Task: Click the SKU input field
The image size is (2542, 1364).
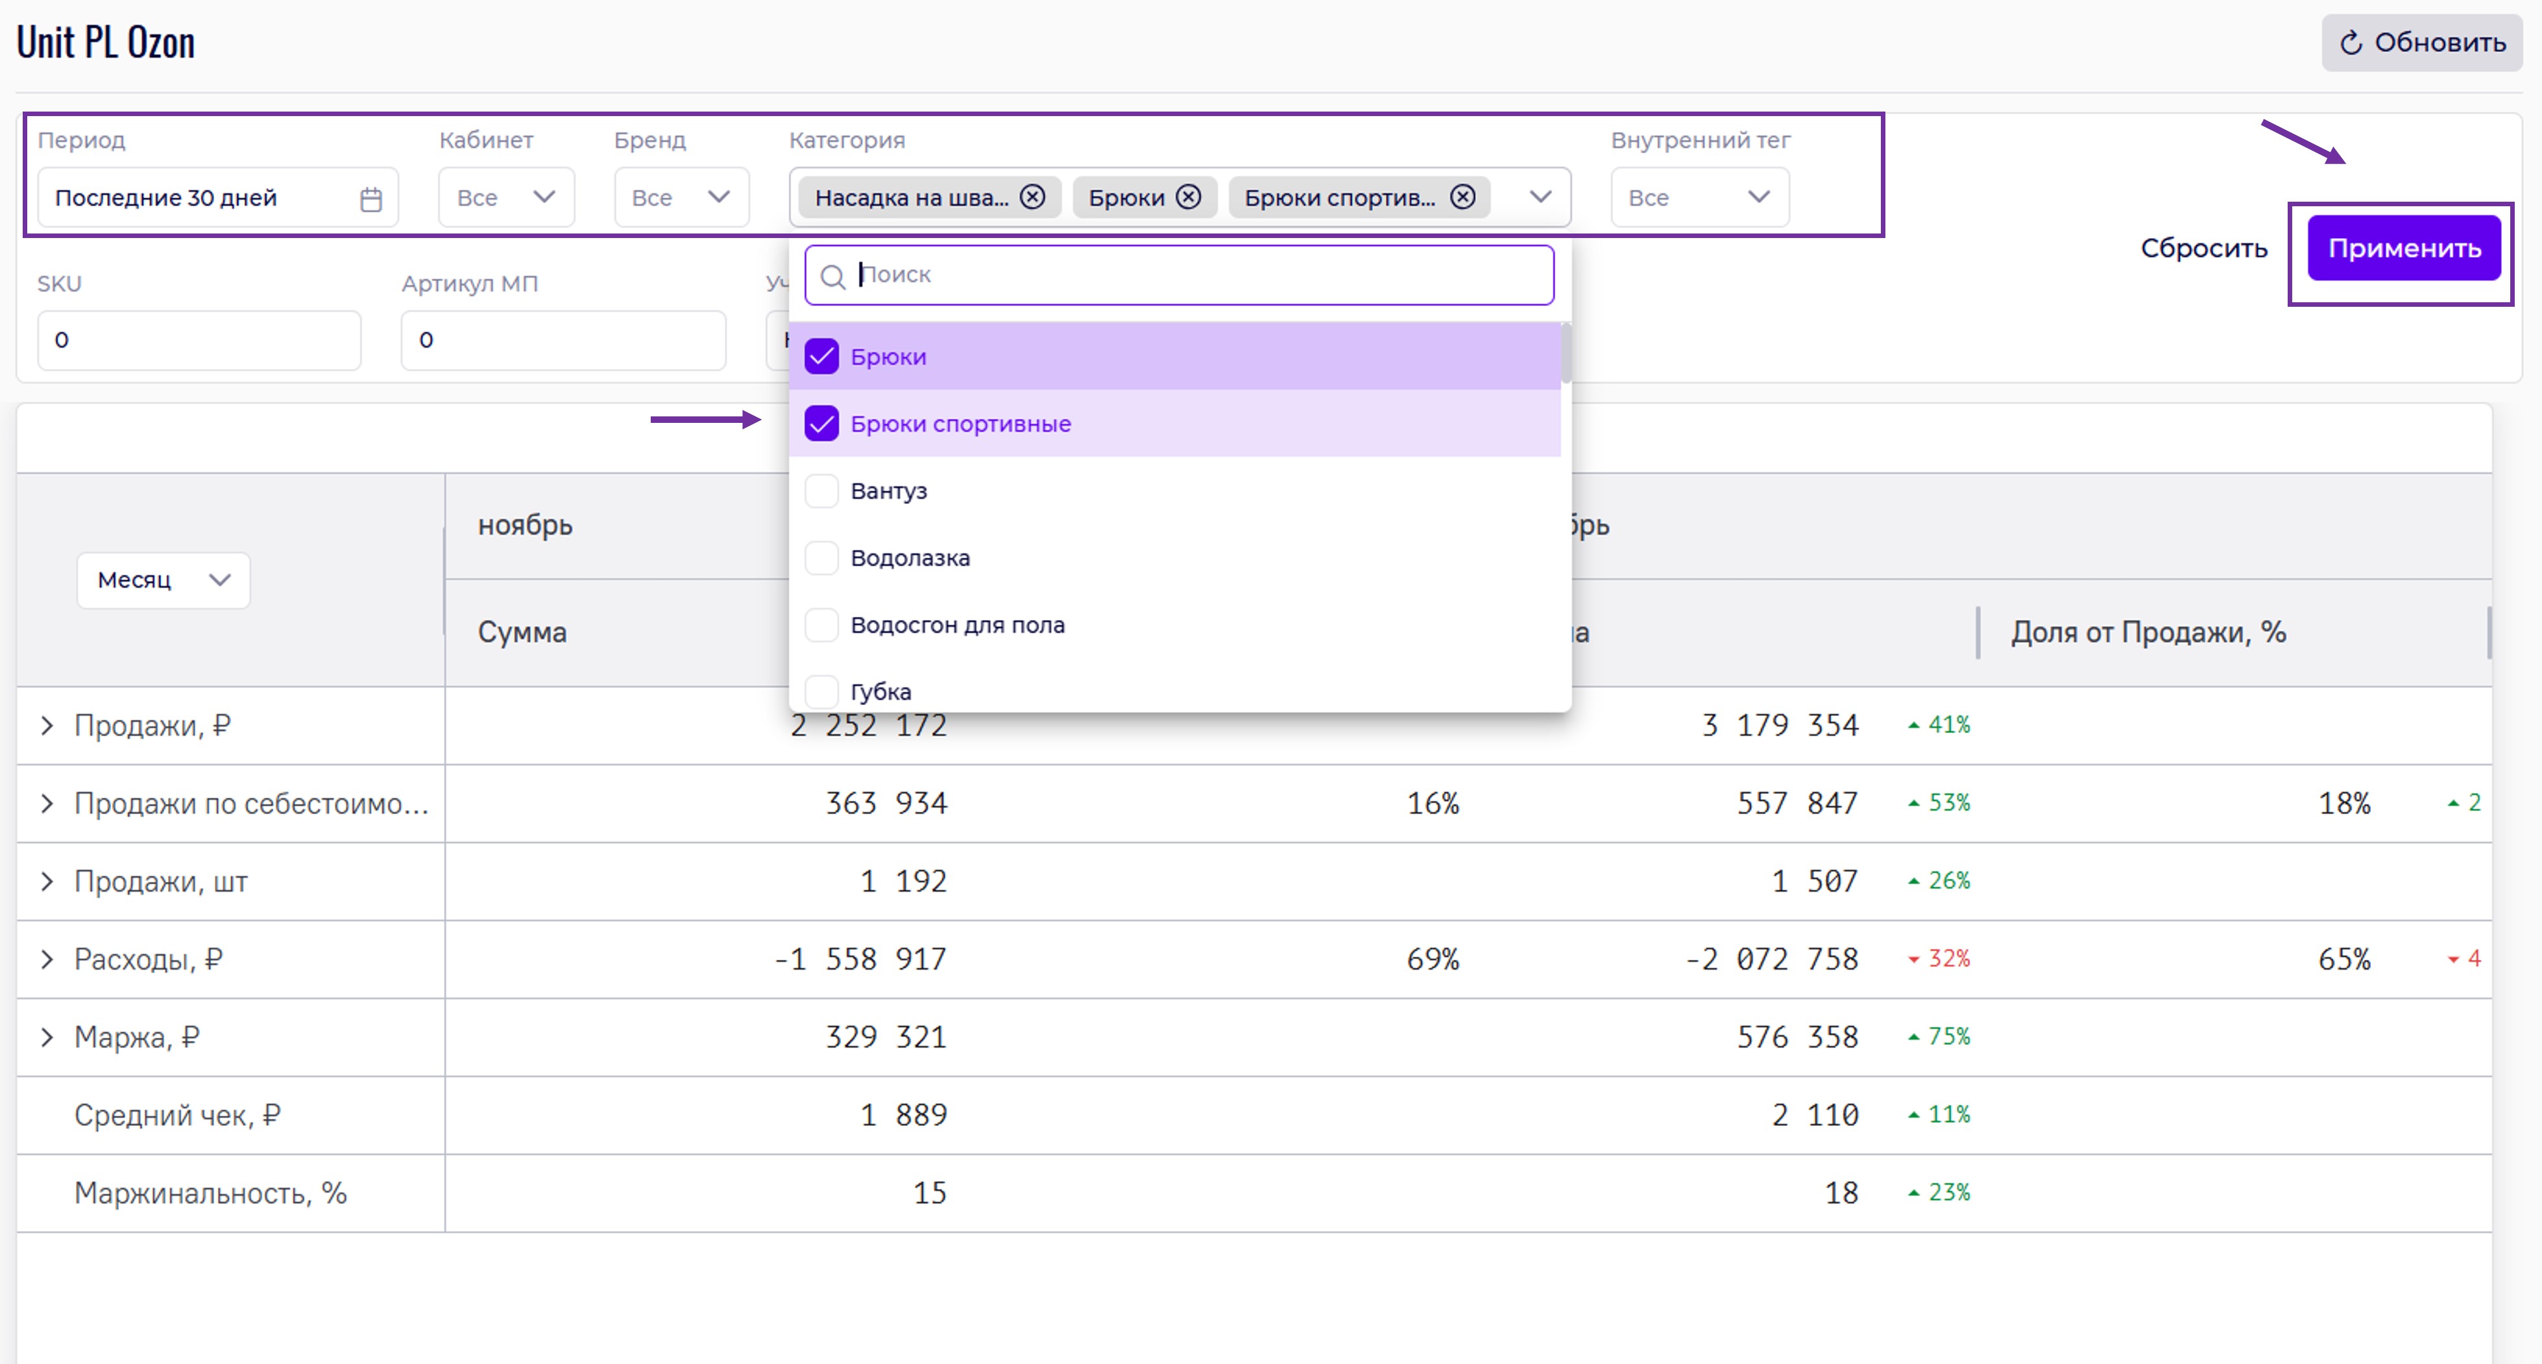Action: tap(199, 341)
